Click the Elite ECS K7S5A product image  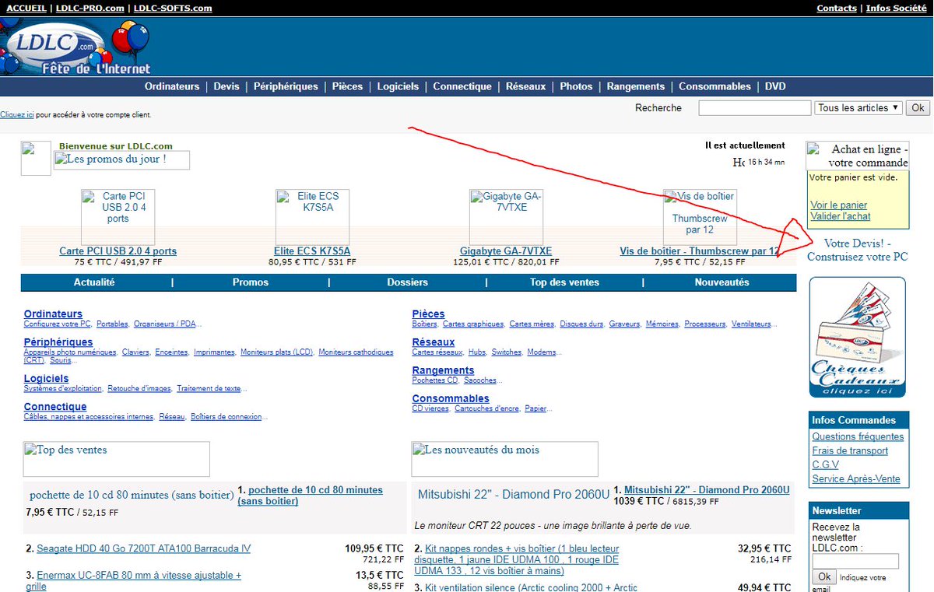312,217
